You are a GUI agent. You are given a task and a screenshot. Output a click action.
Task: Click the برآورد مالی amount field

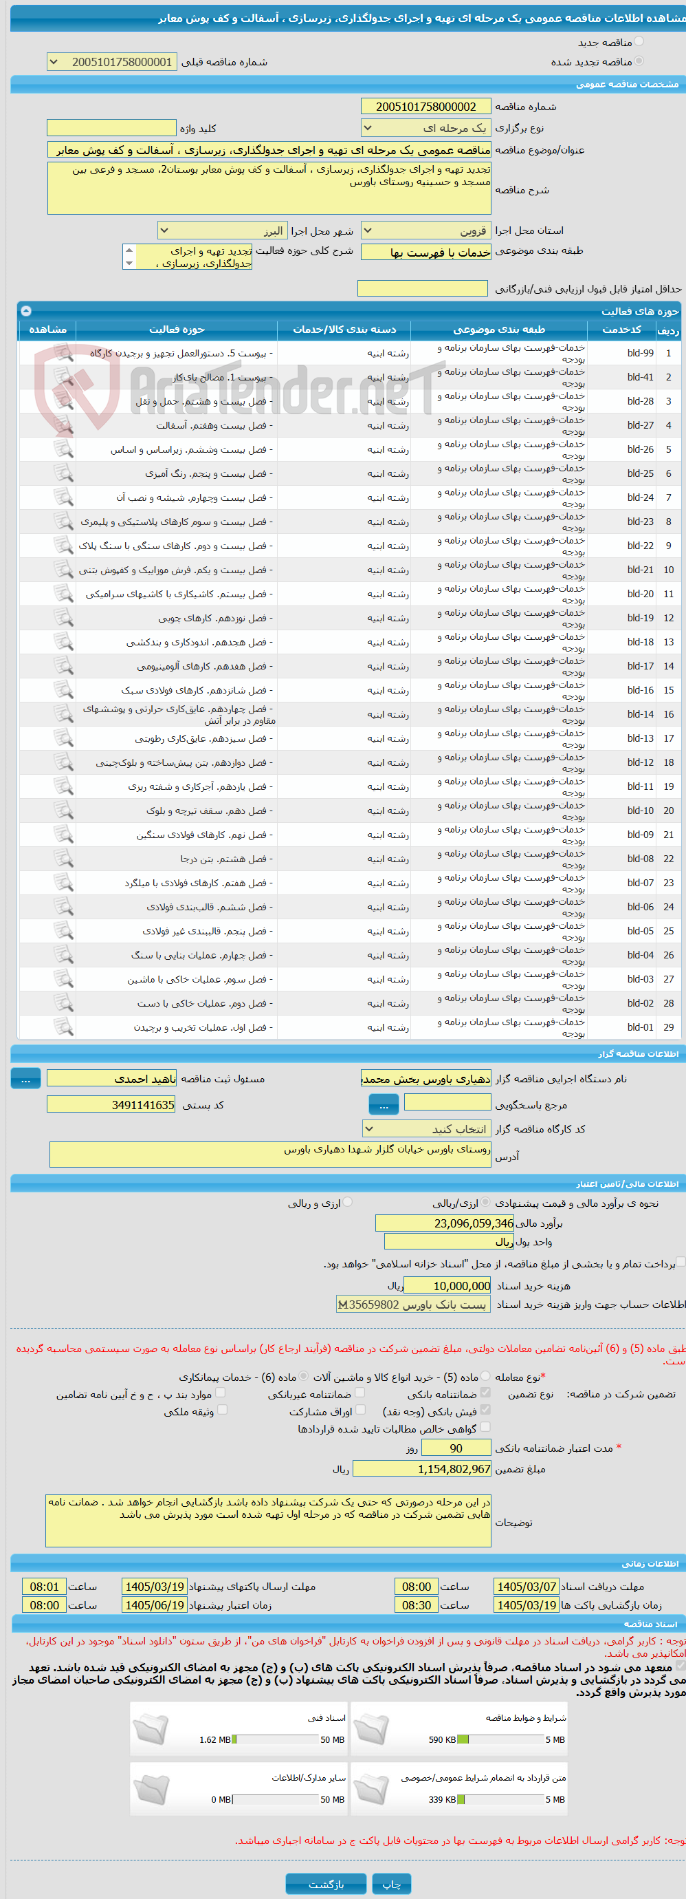444,1223
